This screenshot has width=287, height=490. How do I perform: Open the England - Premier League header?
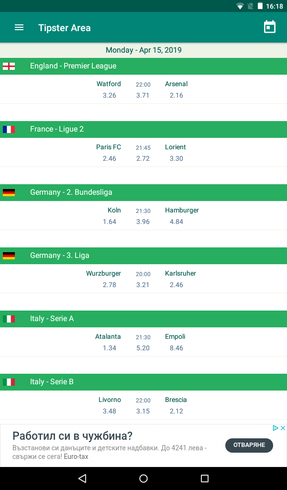(x=143, y=66)
